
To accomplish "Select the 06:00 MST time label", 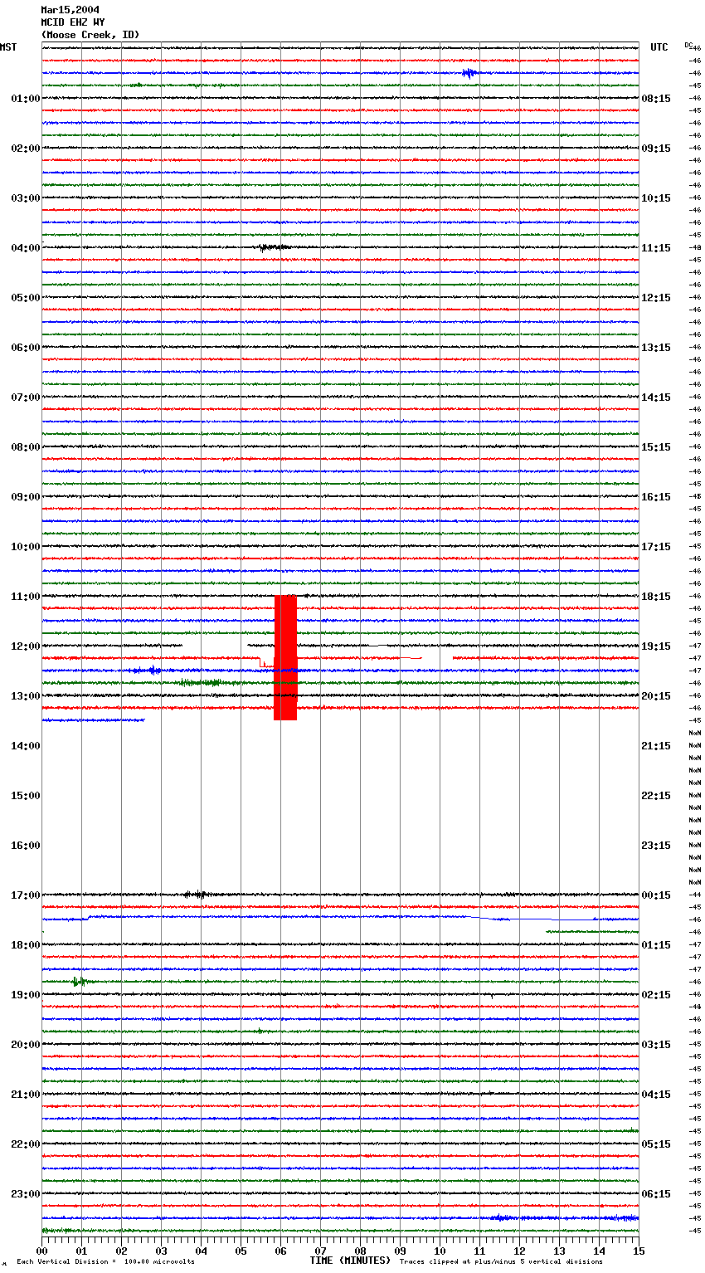I will pos(26,348).
